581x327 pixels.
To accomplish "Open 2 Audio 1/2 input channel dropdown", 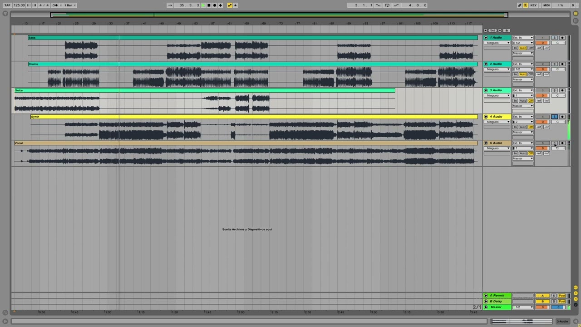I will [523, 69].
